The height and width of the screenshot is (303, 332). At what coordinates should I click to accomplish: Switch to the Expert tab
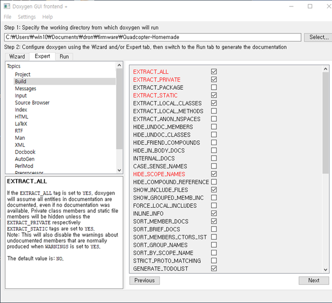pyautogui.click(x=43, y=56)
